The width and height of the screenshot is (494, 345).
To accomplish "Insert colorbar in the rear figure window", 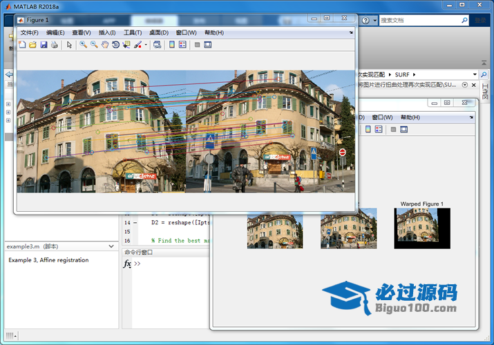I will pos(368,129).
